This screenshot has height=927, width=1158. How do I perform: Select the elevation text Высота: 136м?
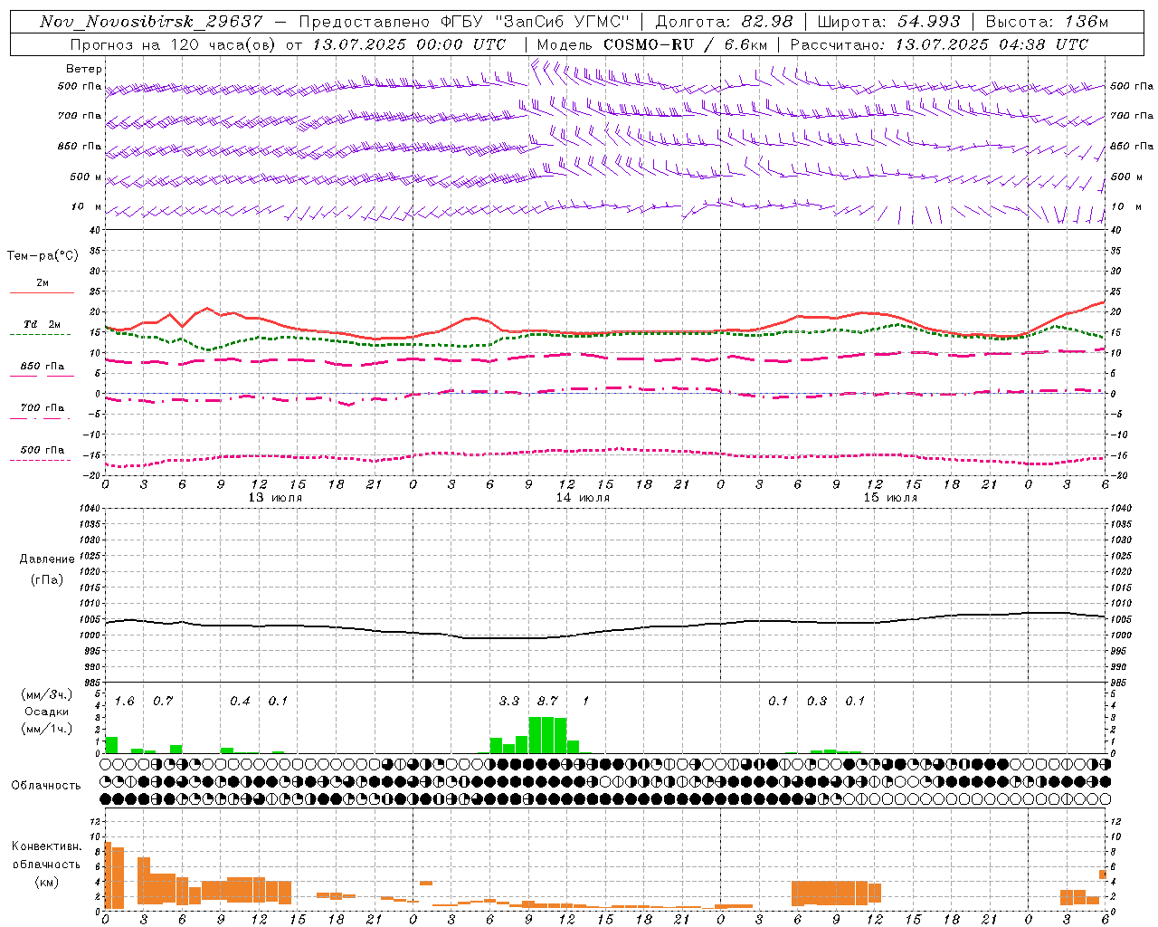click(x=1047, y=22)
